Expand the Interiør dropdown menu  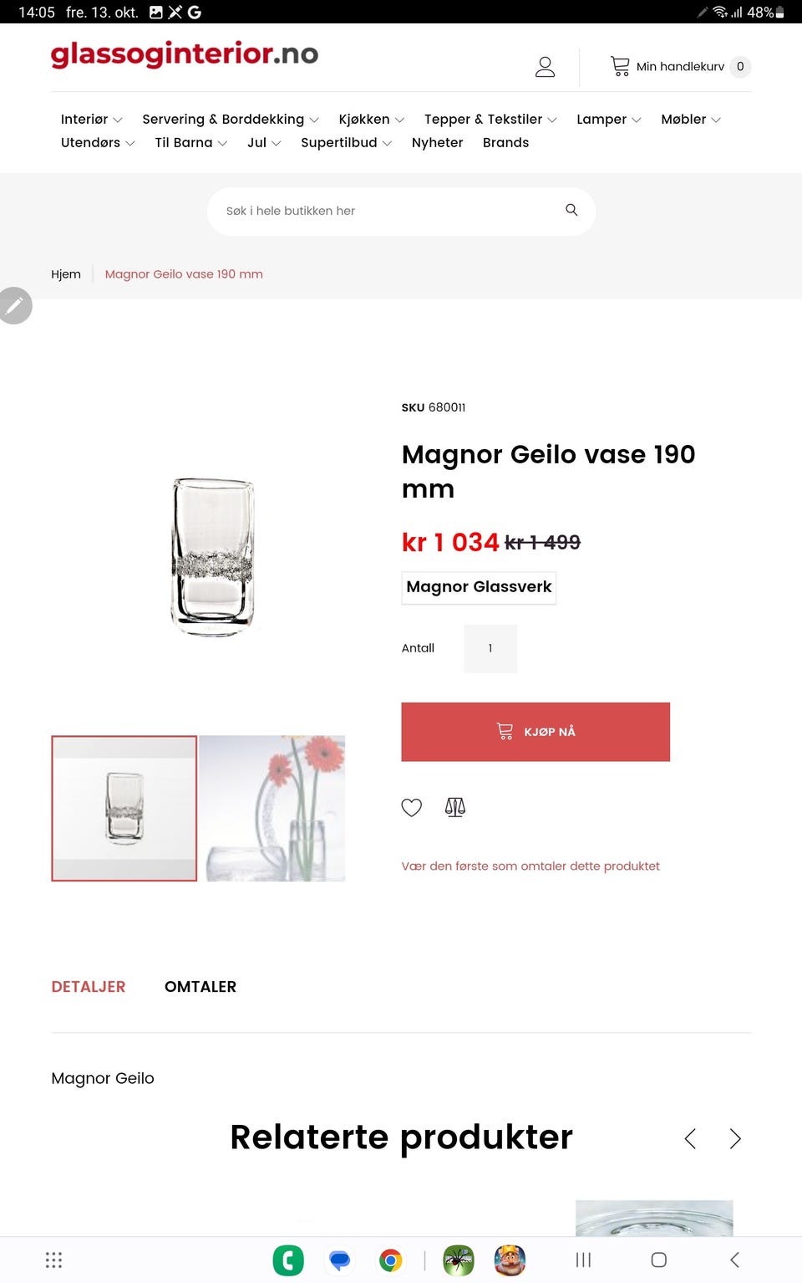pyautogui.click(x=90, y=119)
